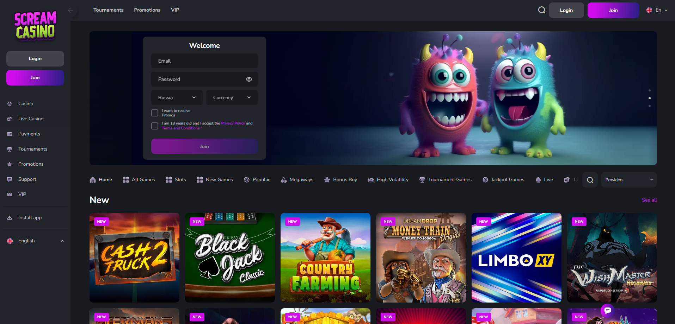Click the Tournament Games trophy icon
Viewport: 675px width, 324px height.
pos(422,180)
